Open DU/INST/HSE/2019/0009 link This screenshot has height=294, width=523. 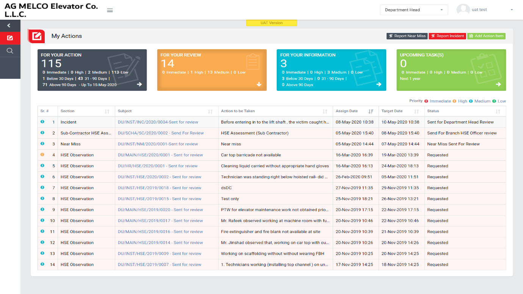point(160,254)
